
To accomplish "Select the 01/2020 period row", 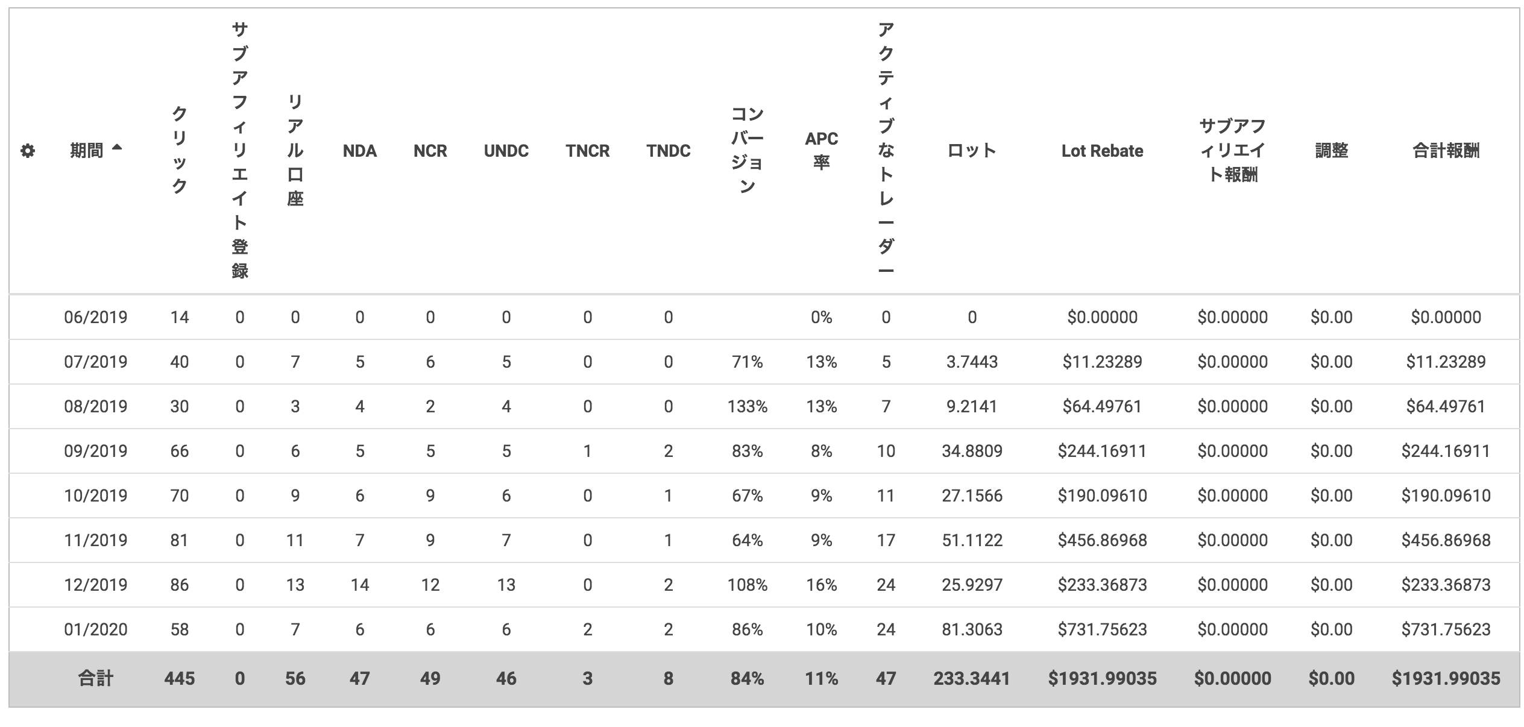I will click(x=96, y=629).
